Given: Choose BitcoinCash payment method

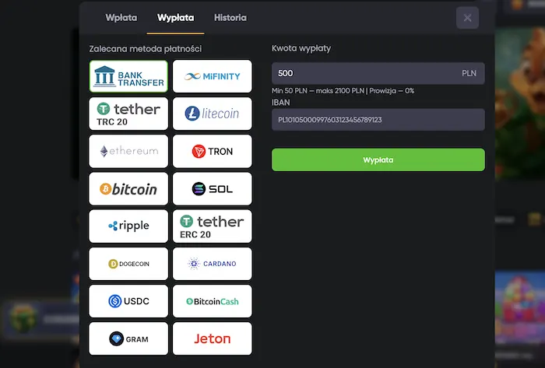Looking at the screenshot, I should (x=212, y=301).
